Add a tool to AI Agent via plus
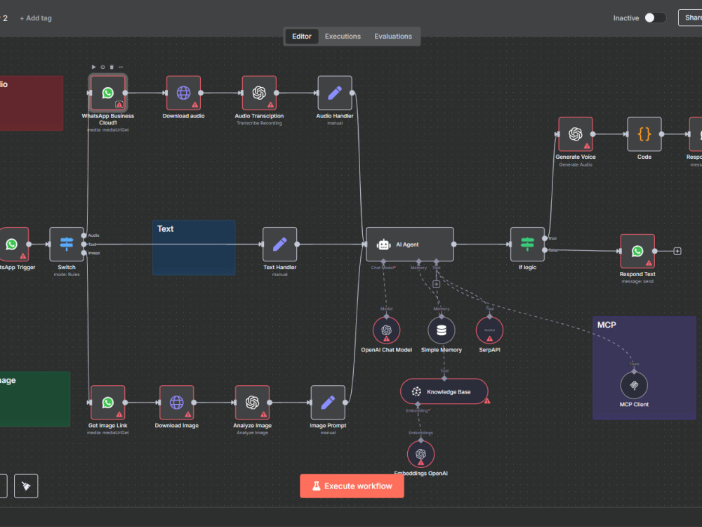Screen dimensions: 702x527 pyautogui.click(x=437, y=284)
